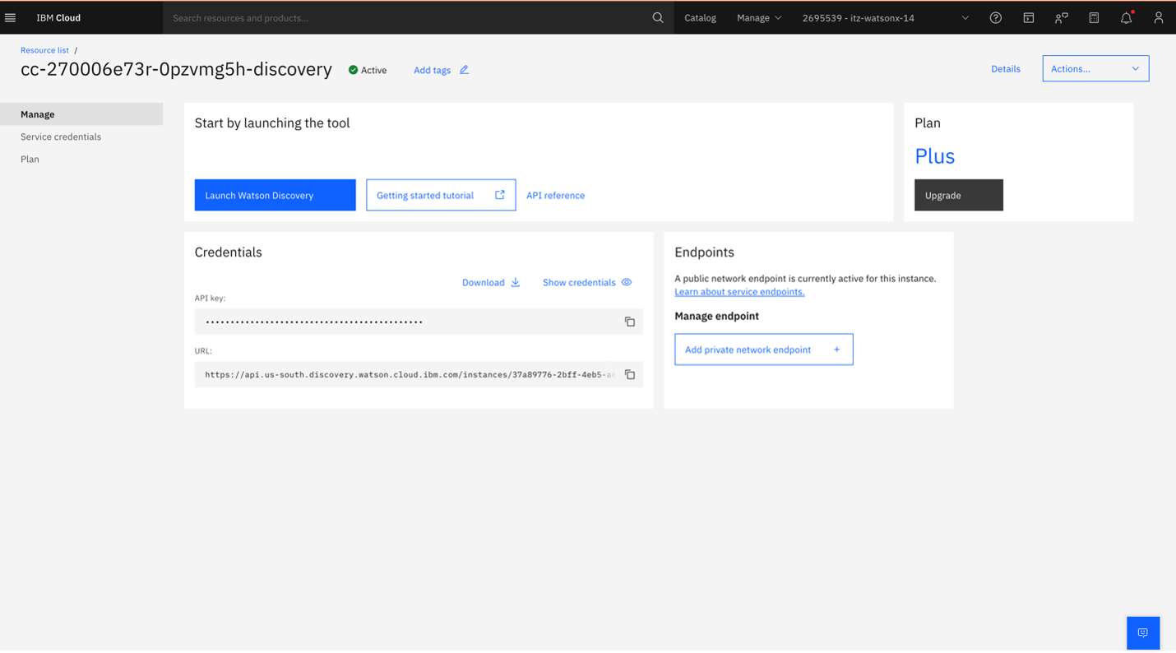Image resolution: width=1176 pixels, height=653 pixels.
Task: Open the Actions dropdown
Action: (1095, 68)
